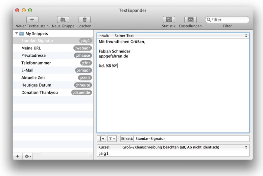Open the text format T dropdown
This screenshot has width=263, height=176.
point(112,139)
